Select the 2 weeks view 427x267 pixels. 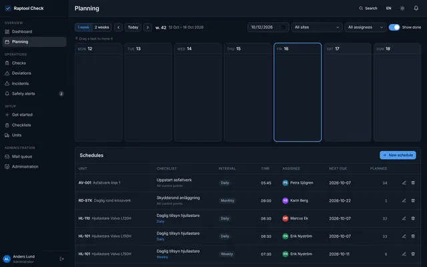102,27
